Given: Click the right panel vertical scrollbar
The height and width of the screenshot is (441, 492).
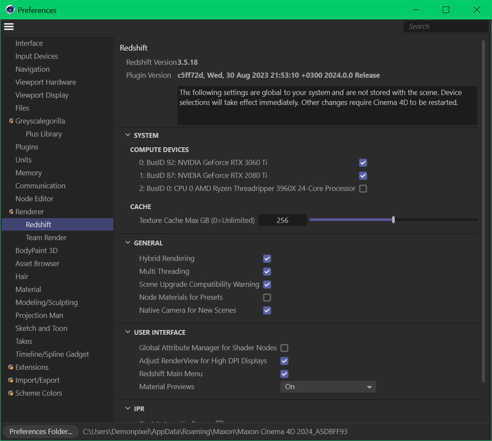Looking at the screenshot, I should (483, 211).
